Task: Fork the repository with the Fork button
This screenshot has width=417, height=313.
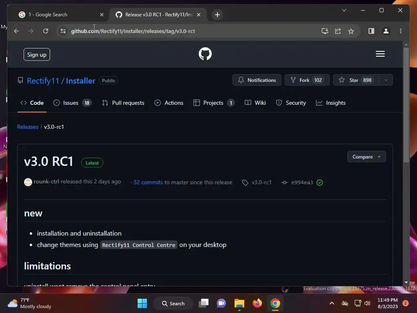Action: pos(307,80)
